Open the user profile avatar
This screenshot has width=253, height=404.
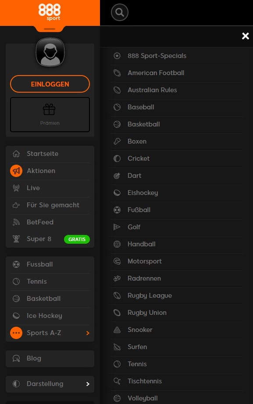50,52
